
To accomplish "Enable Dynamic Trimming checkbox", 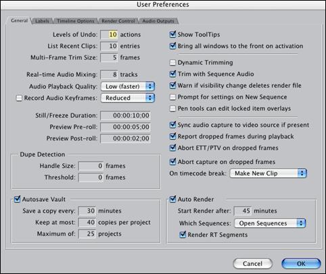I will (172, 63).
